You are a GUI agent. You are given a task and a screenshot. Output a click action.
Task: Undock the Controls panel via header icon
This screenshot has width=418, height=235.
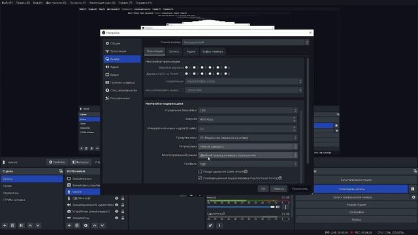tap(415, 171)
